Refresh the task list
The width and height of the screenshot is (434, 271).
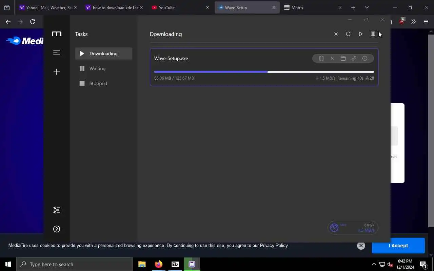tap(348, 34)
